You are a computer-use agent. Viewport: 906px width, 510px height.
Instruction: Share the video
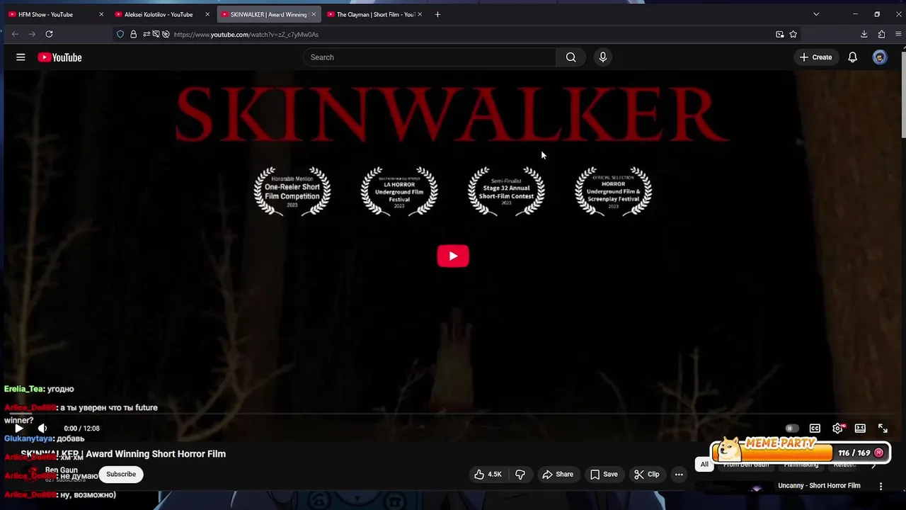pyautogui.click(x=558, y=475)
